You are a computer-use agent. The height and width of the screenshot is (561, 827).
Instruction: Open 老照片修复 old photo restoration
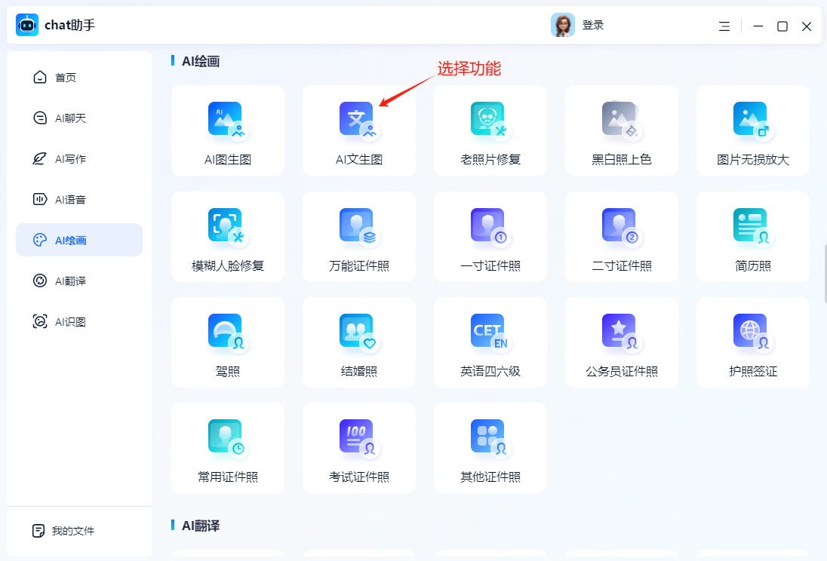[490, 130]
